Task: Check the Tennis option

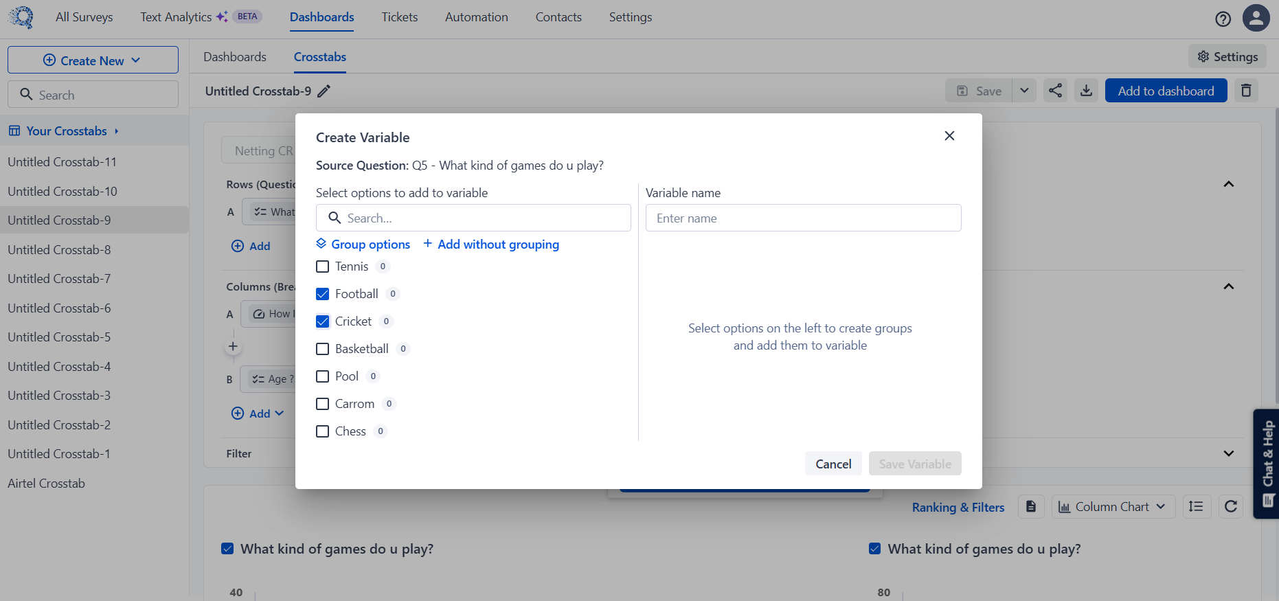Action: 322,267
